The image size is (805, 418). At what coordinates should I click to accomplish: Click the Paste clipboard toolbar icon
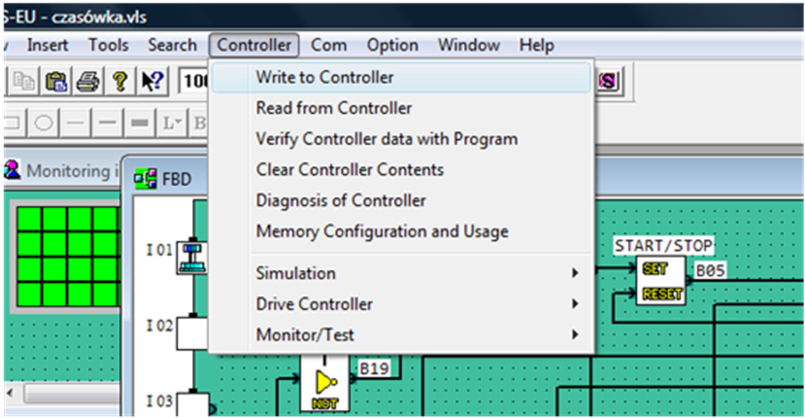pos(56,81)
